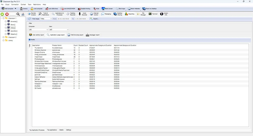The height and width of the screenshot is (136, 253).
Task: Click the green checkmark select-all icon
Action: tap(2, 14)
